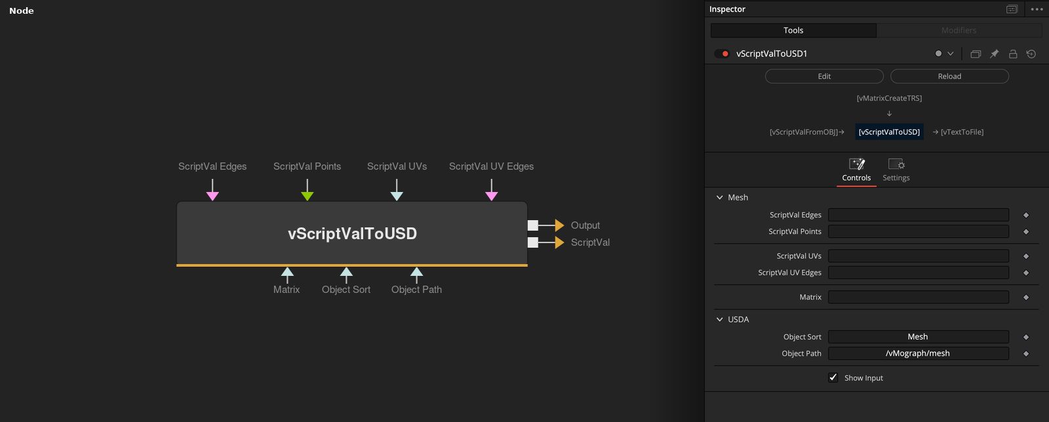
Task: Click the vScriptValToUSD1 tool name
Action: point(772,54)
